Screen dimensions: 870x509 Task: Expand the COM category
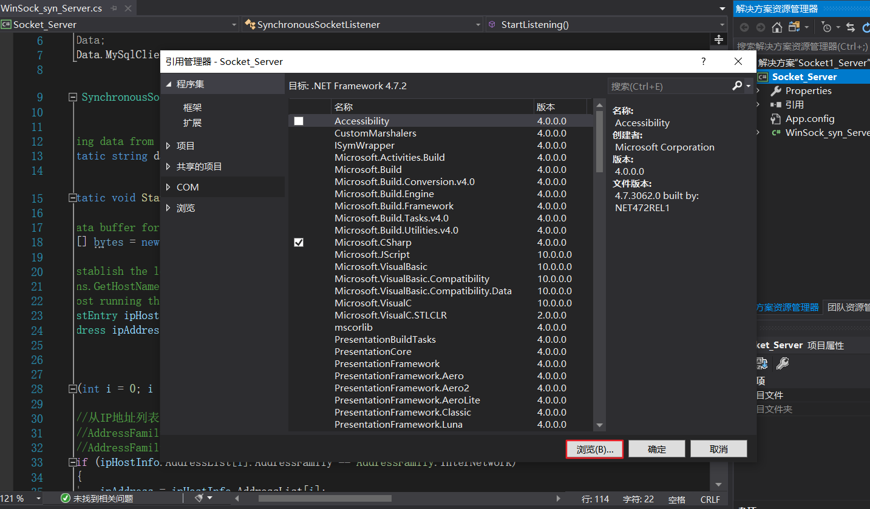(169, 187)
